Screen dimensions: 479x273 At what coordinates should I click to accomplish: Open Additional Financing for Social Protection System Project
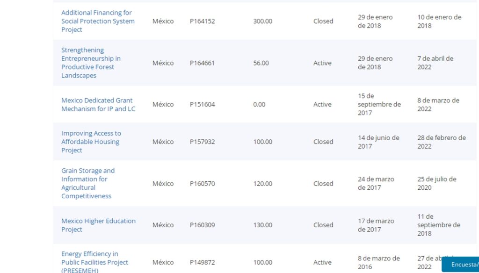98,21
